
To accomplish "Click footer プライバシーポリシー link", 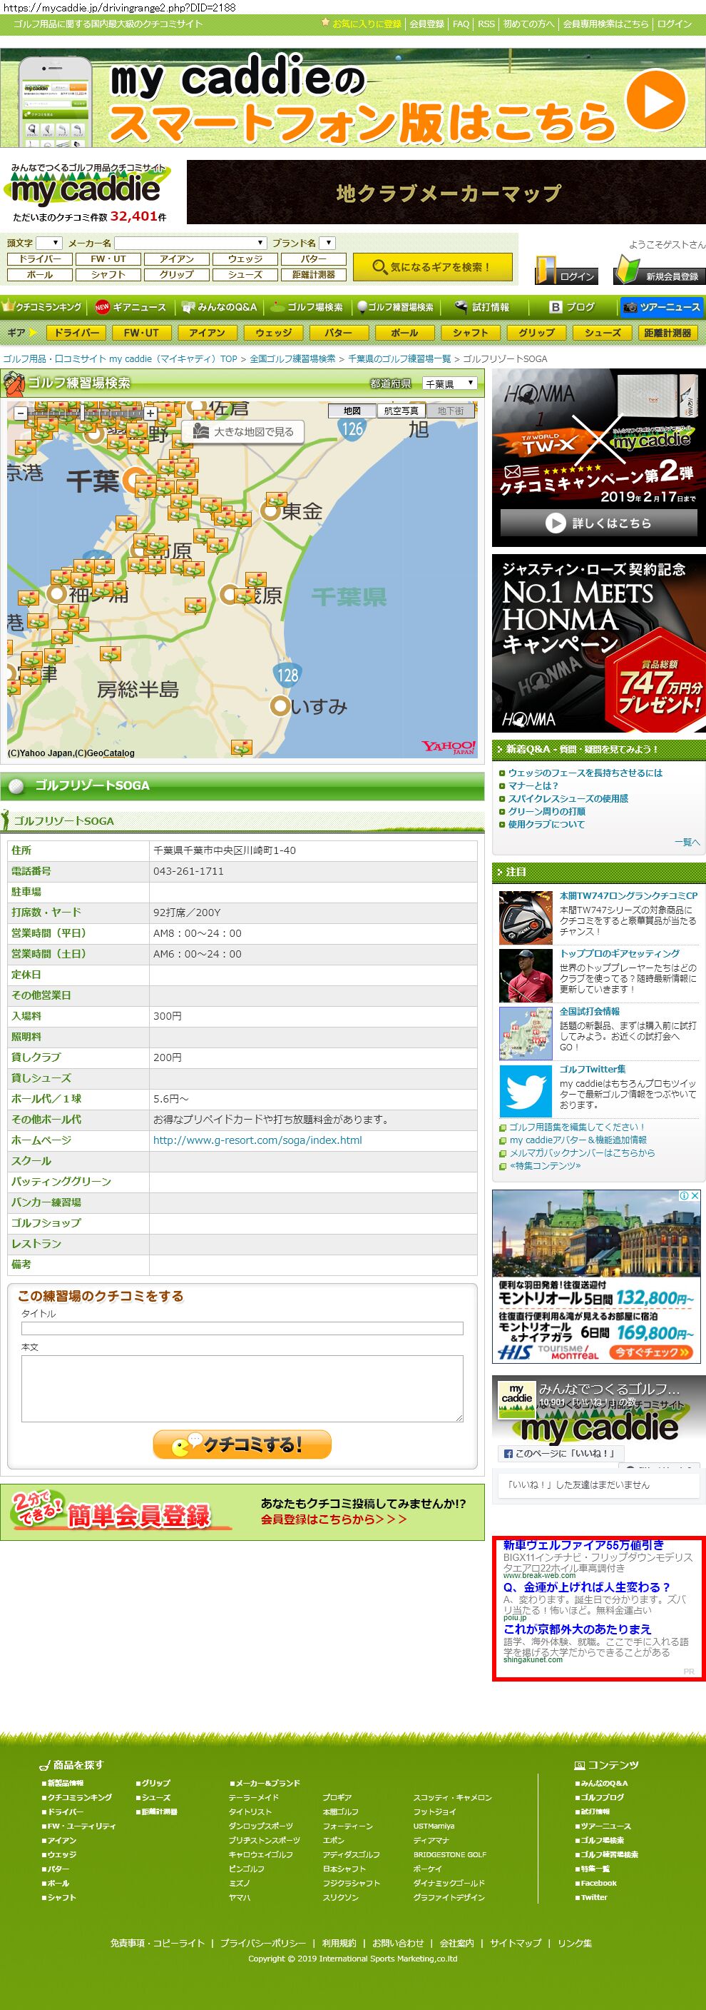I will 262,1943.
